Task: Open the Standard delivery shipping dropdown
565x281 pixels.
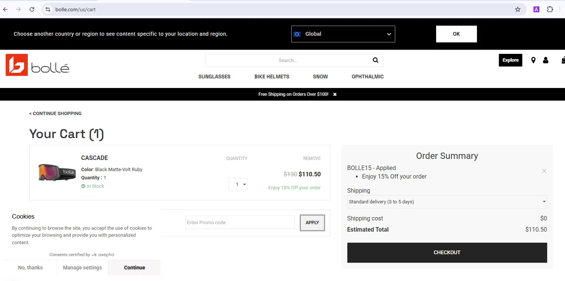Action: point(447,202)
